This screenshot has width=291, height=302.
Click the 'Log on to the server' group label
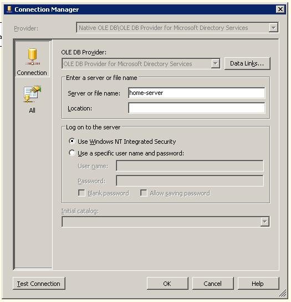pos(93,127)
